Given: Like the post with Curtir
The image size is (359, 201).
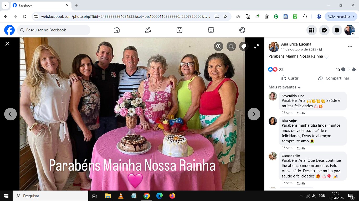Looking at the screenshot, I should coord(290,78).
